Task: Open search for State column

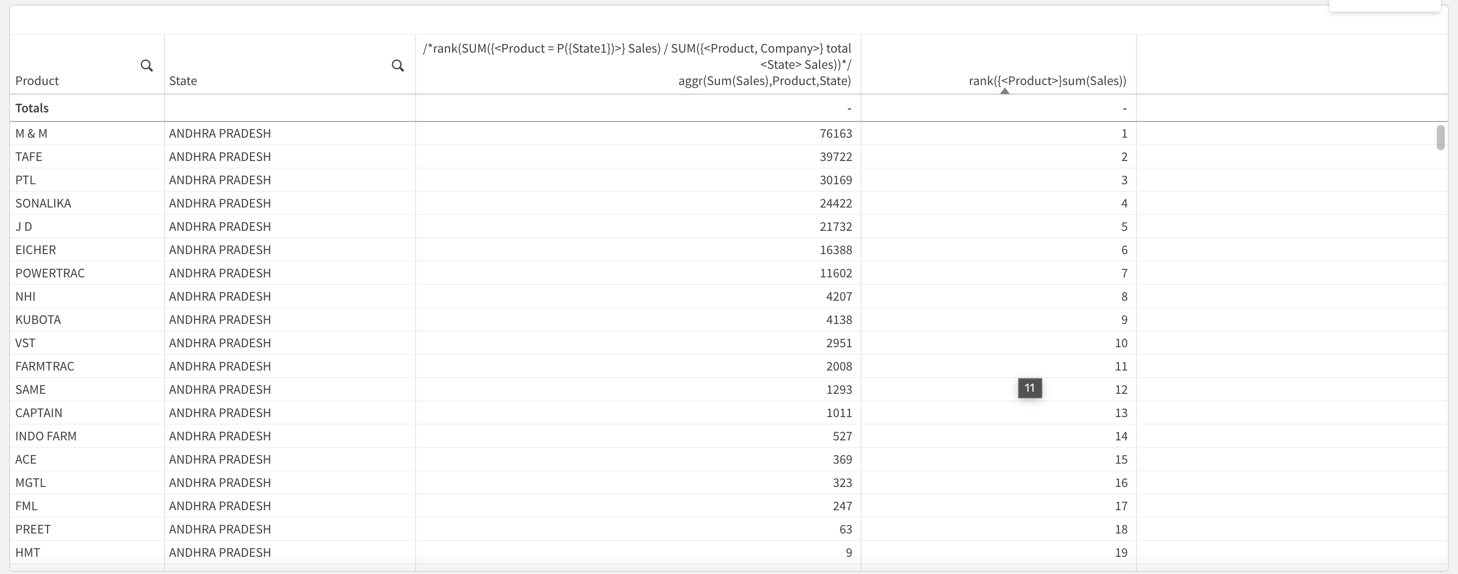Action: tap(398, 66)
